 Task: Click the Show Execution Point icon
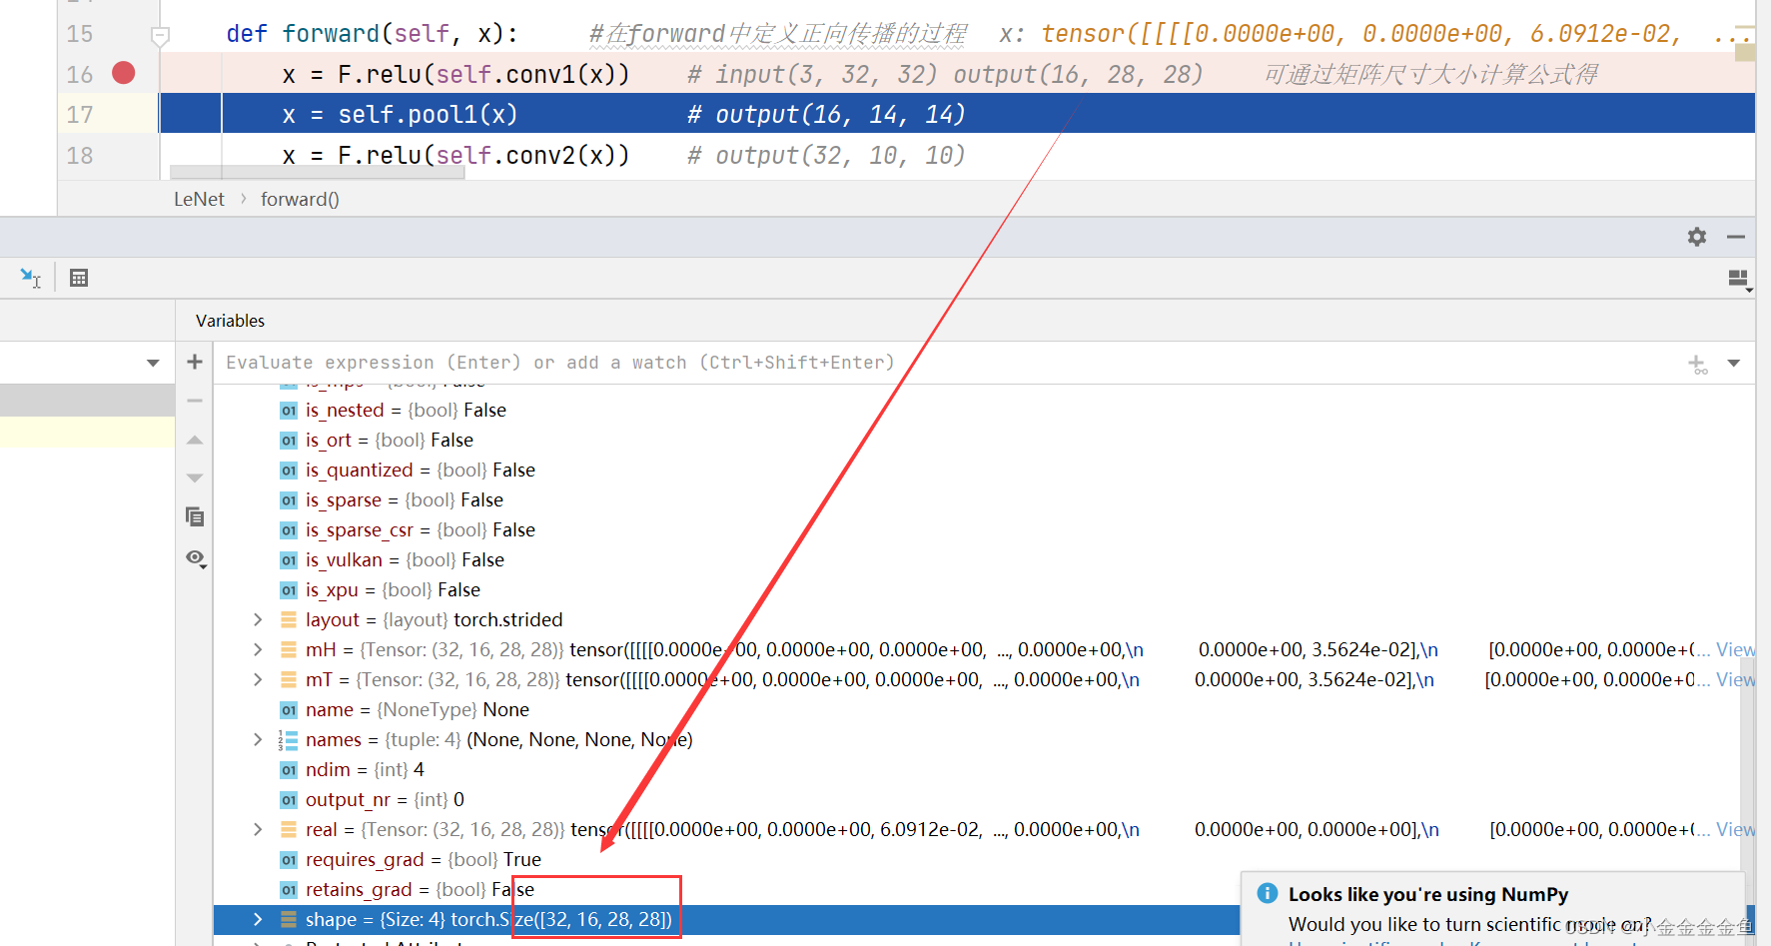click(31, 278)
